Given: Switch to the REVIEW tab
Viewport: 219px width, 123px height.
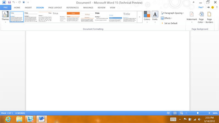Looking at the screenshot, I should pos(101,8).
